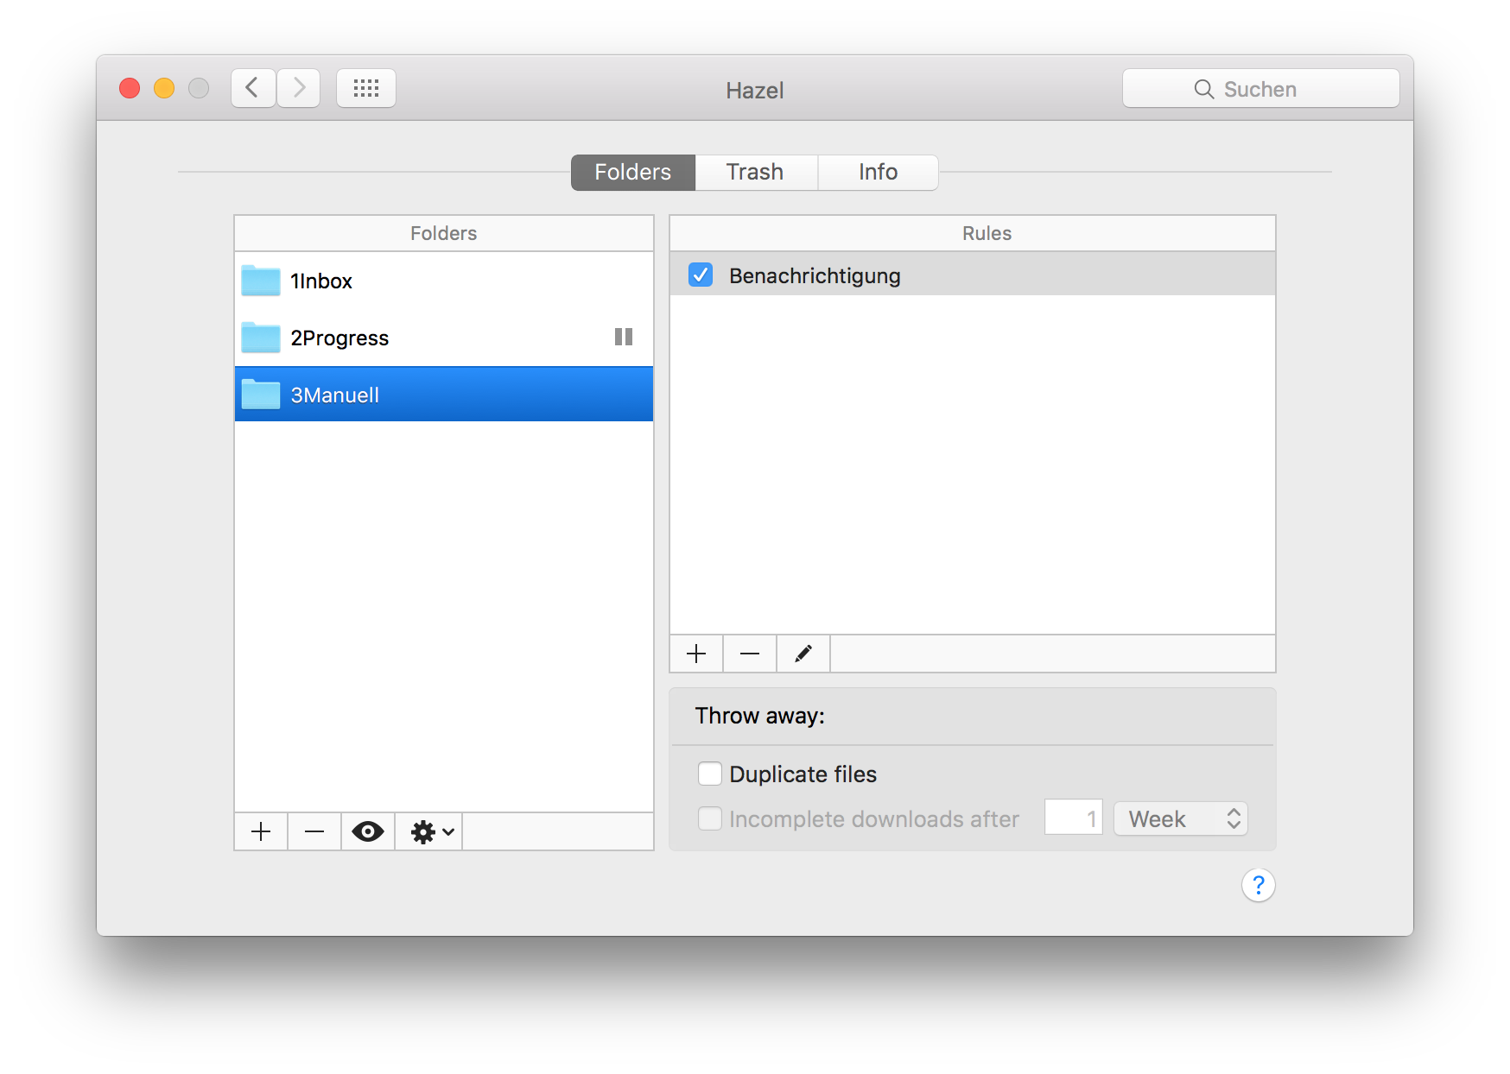Select the 3Manuell folder
The width and height of the screenshot is (1510, 1074).
444,395
